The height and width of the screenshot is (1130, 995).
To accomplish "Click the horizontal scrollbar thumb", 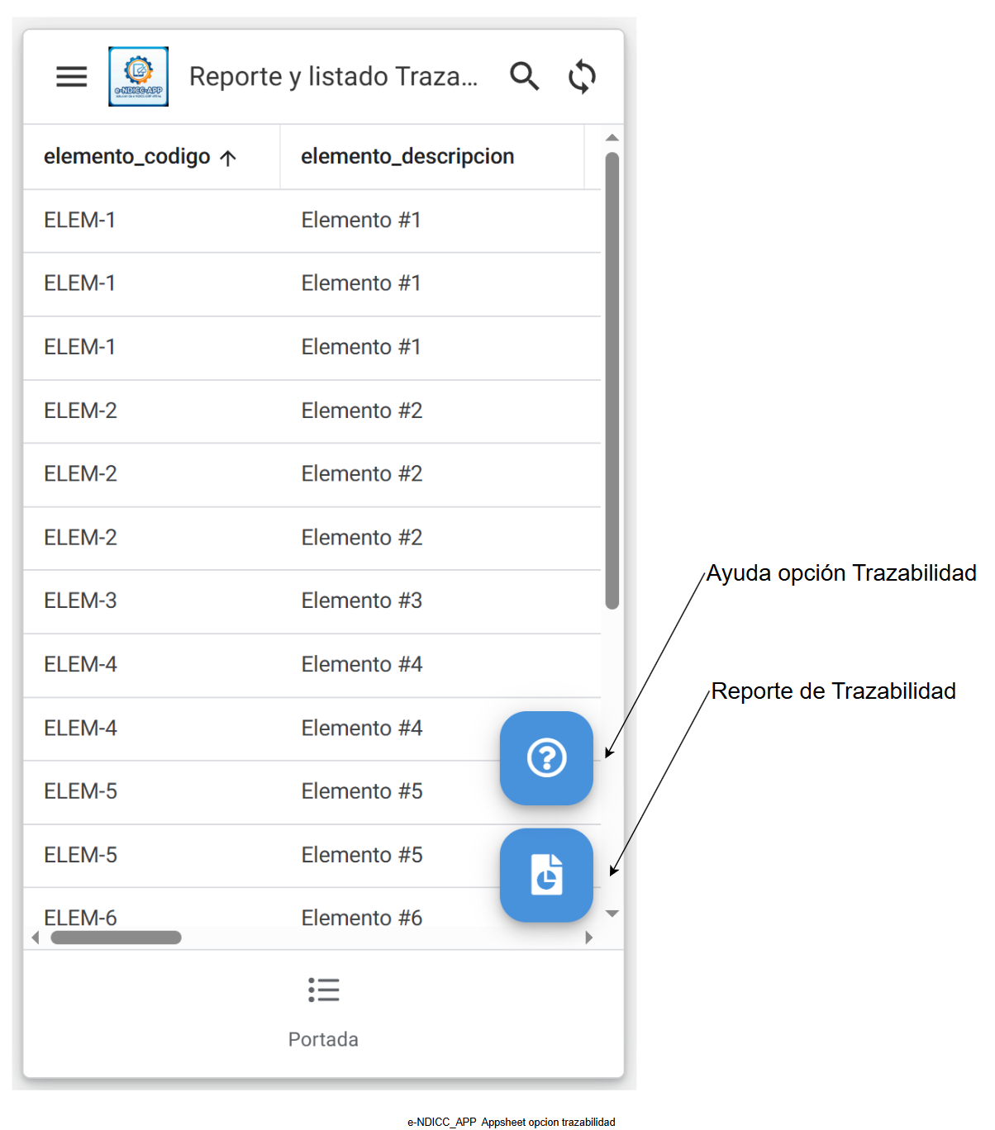I will [x=116, y=938].
